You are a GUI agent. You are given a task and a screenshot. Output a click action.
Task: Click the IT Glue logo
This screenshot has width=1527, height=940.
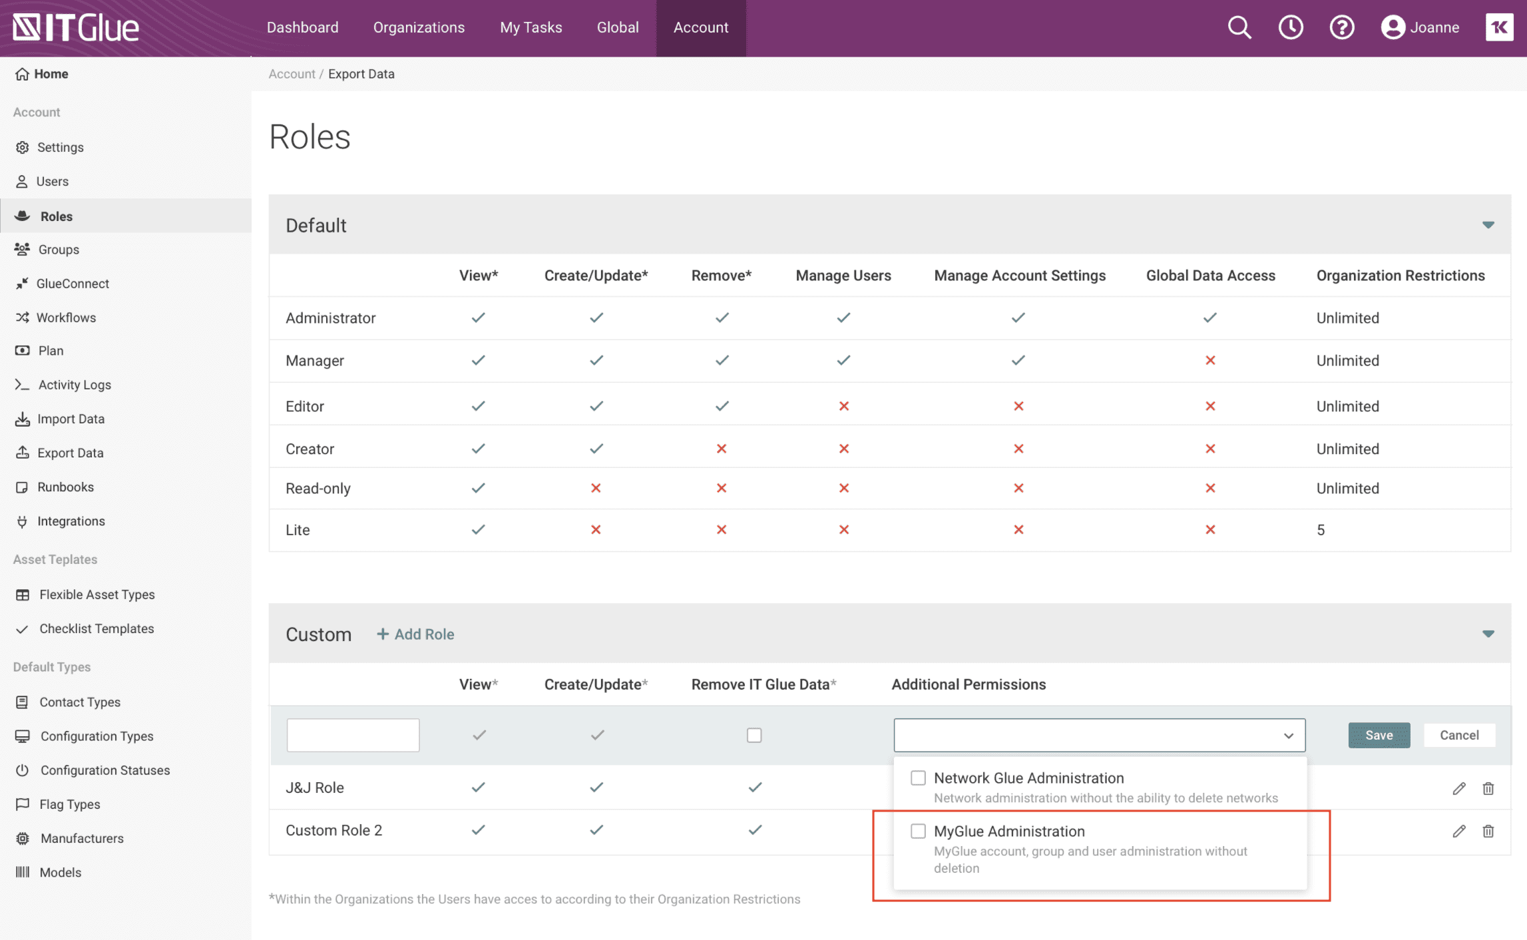(x=77, y=28)
